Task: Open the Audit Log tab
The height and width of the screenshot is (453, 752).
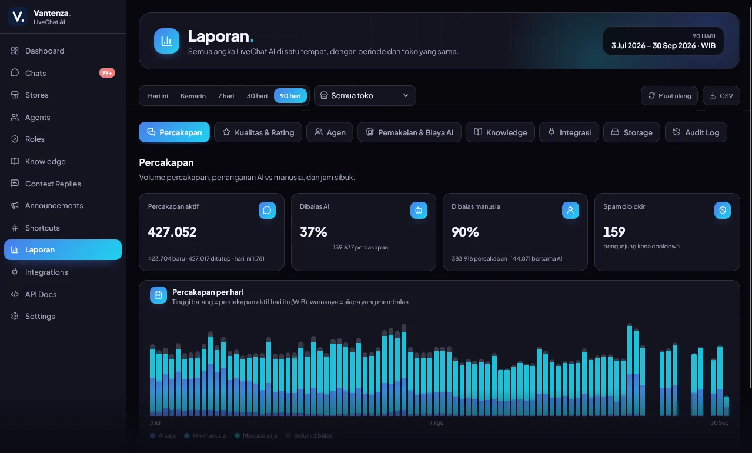Action: (696, 132)
